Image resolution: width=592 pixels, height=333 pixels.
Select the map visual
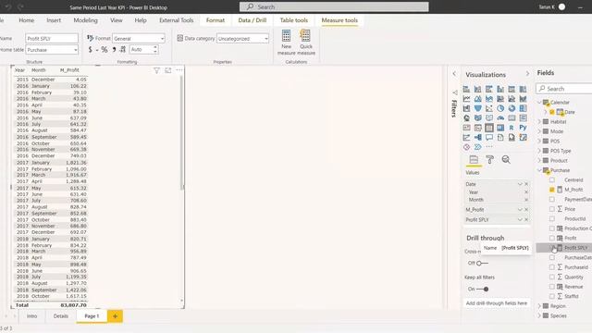coord(466,118)
